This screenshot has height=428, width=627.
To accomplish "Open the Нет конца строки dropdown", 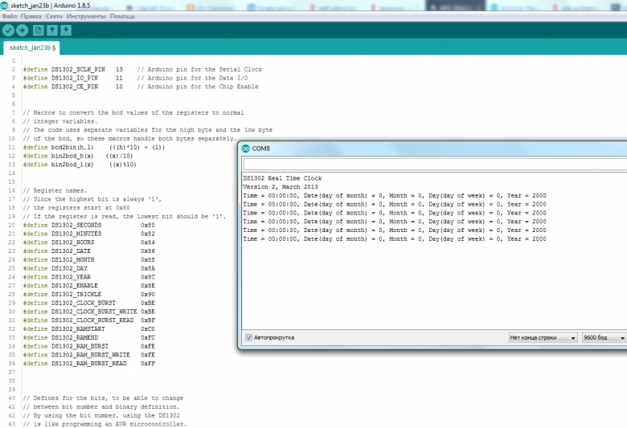I will [543, 338].
